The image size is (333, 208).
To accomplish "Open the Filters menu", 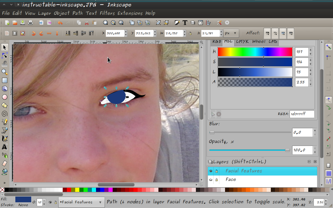I will click(107, 13).
